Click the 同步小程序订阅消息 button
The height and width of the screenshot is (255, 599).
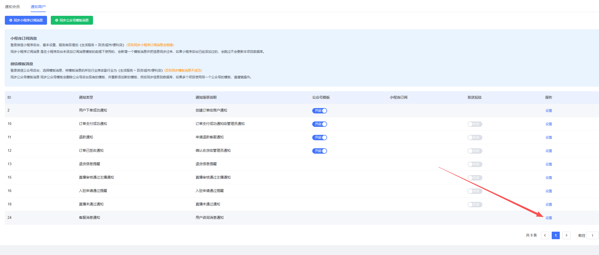point(26,20)
